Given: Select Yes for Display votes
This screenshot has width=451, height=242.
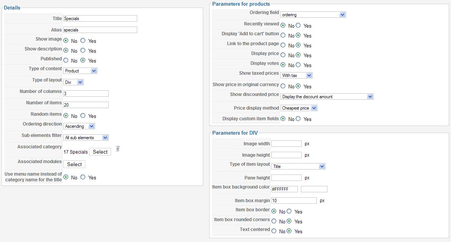Looking at the screenshot, I should [x=298, y=65].
